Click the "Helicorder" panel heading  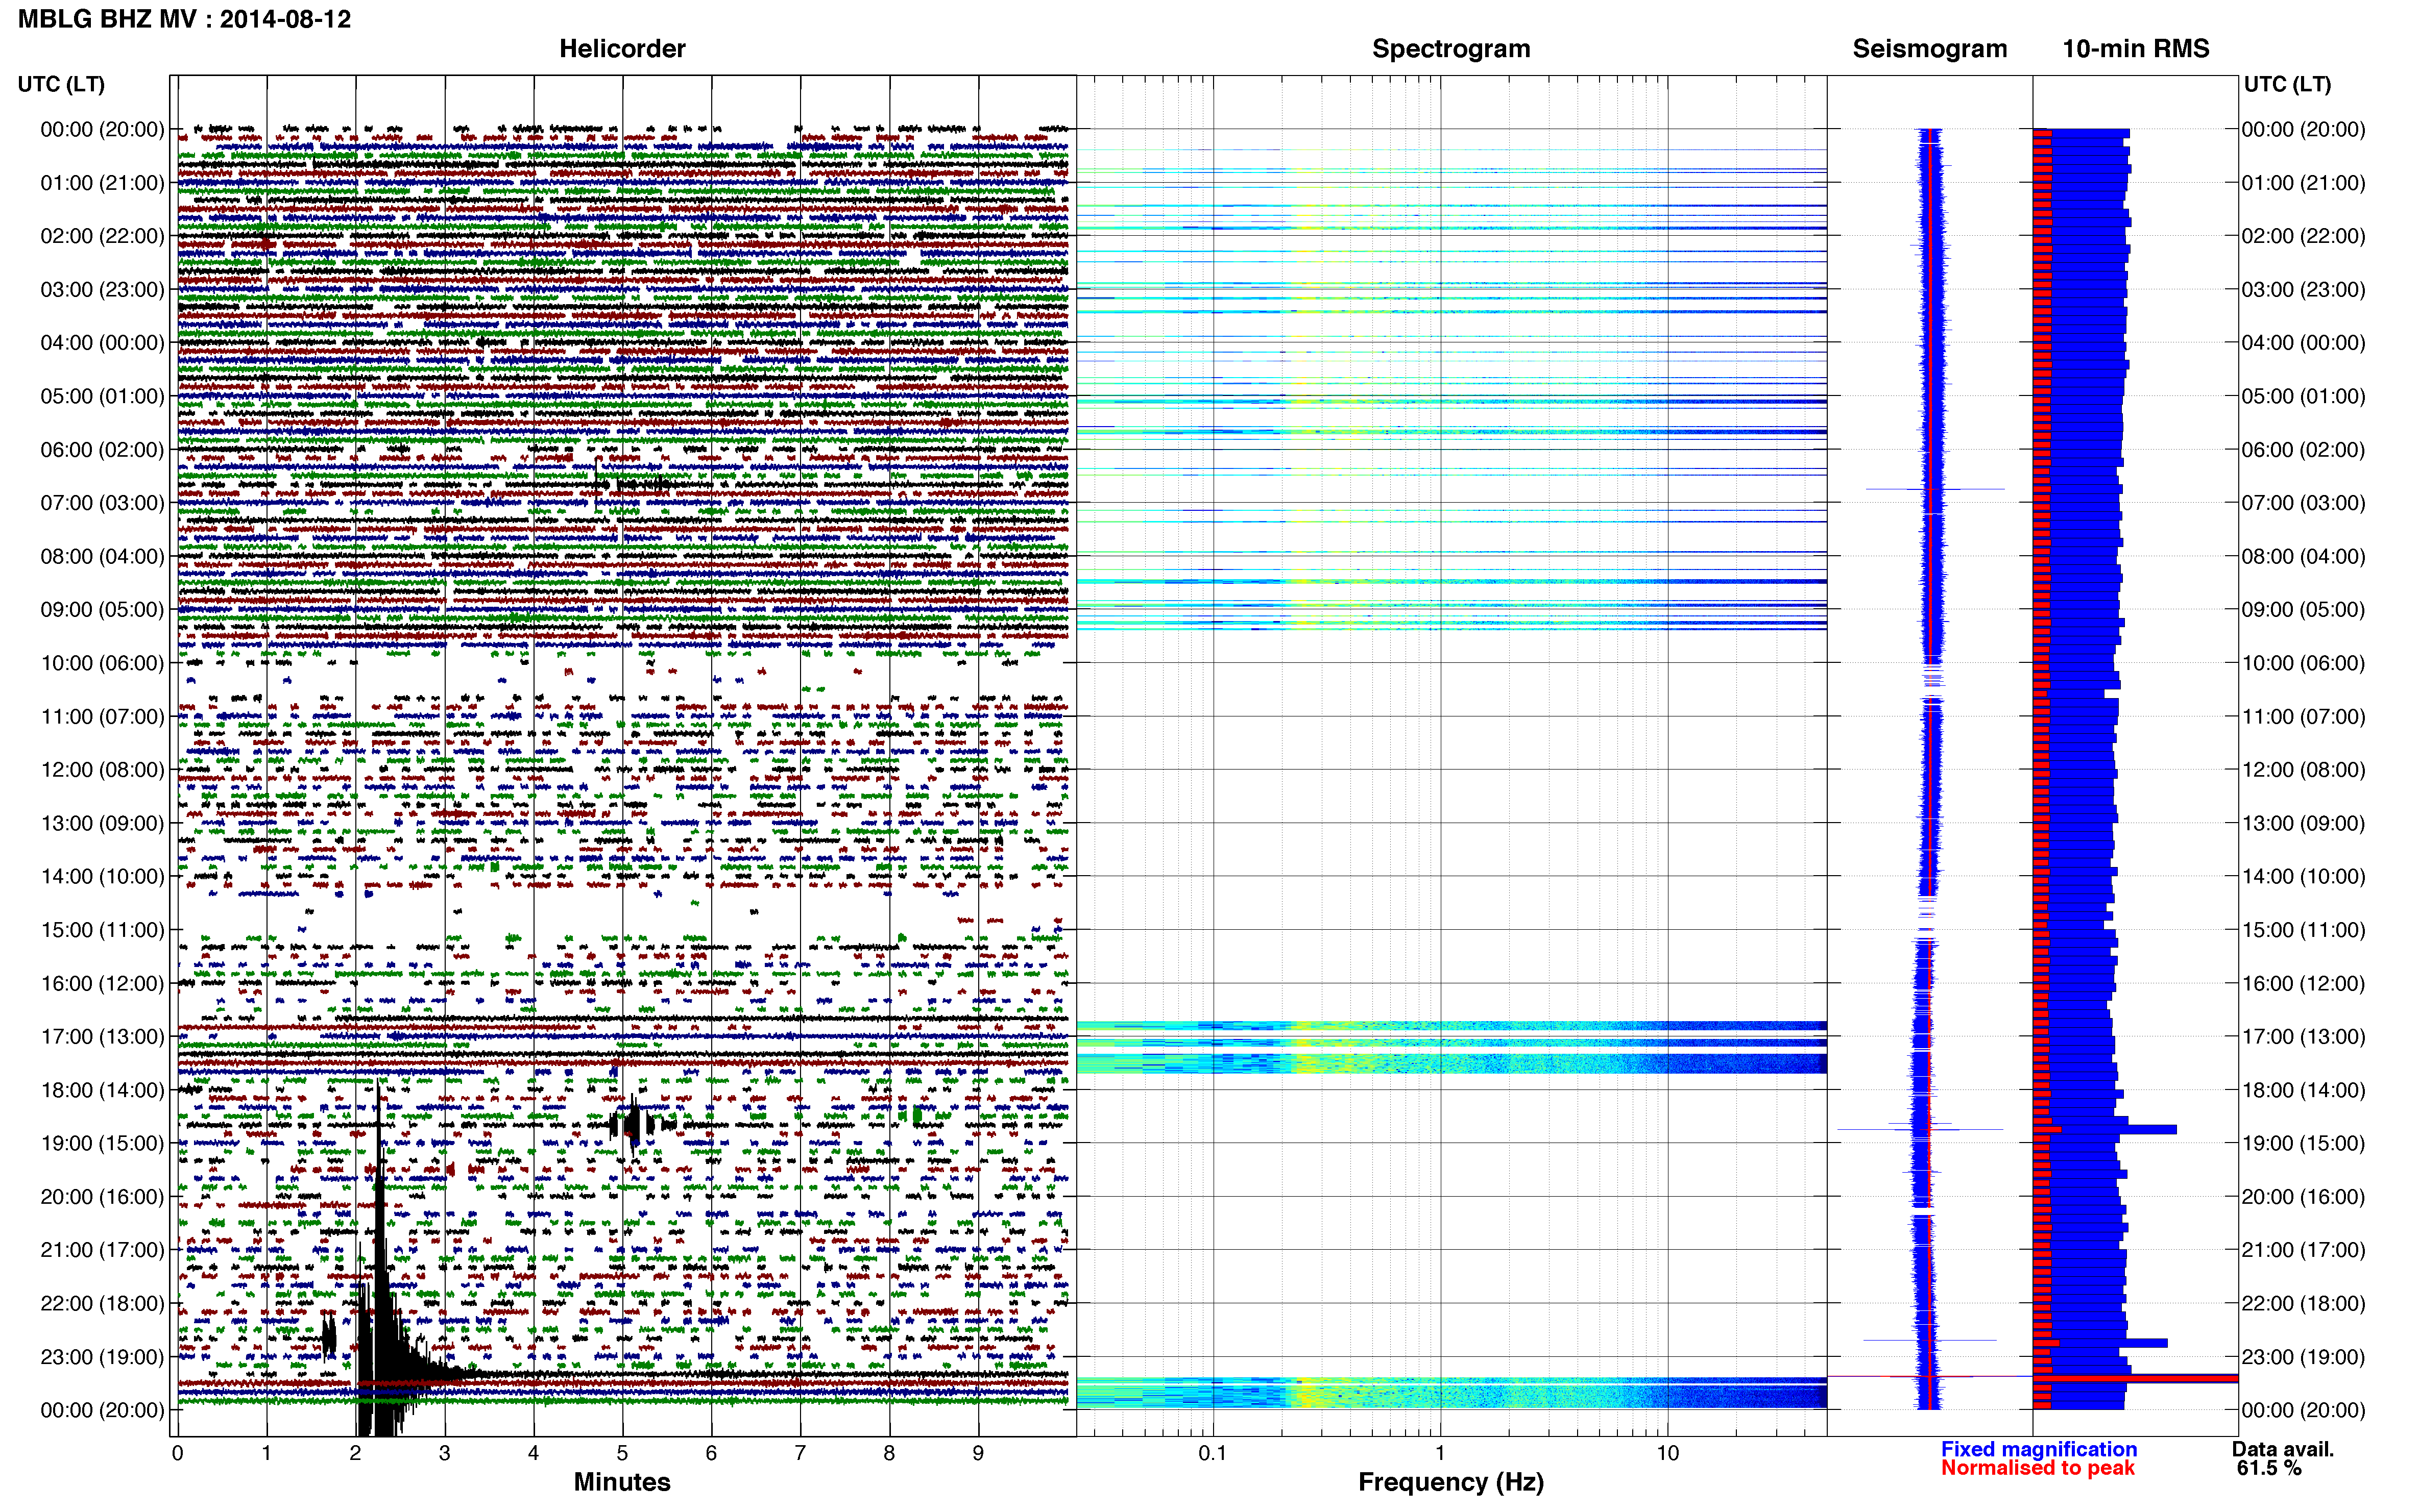(621, 48)
